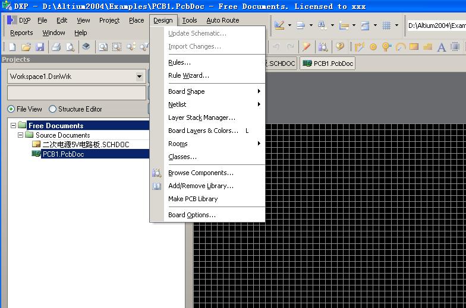The image size is (466, 308).
Task: Click the grayed undo arrow icon
Action: [276, 46]
